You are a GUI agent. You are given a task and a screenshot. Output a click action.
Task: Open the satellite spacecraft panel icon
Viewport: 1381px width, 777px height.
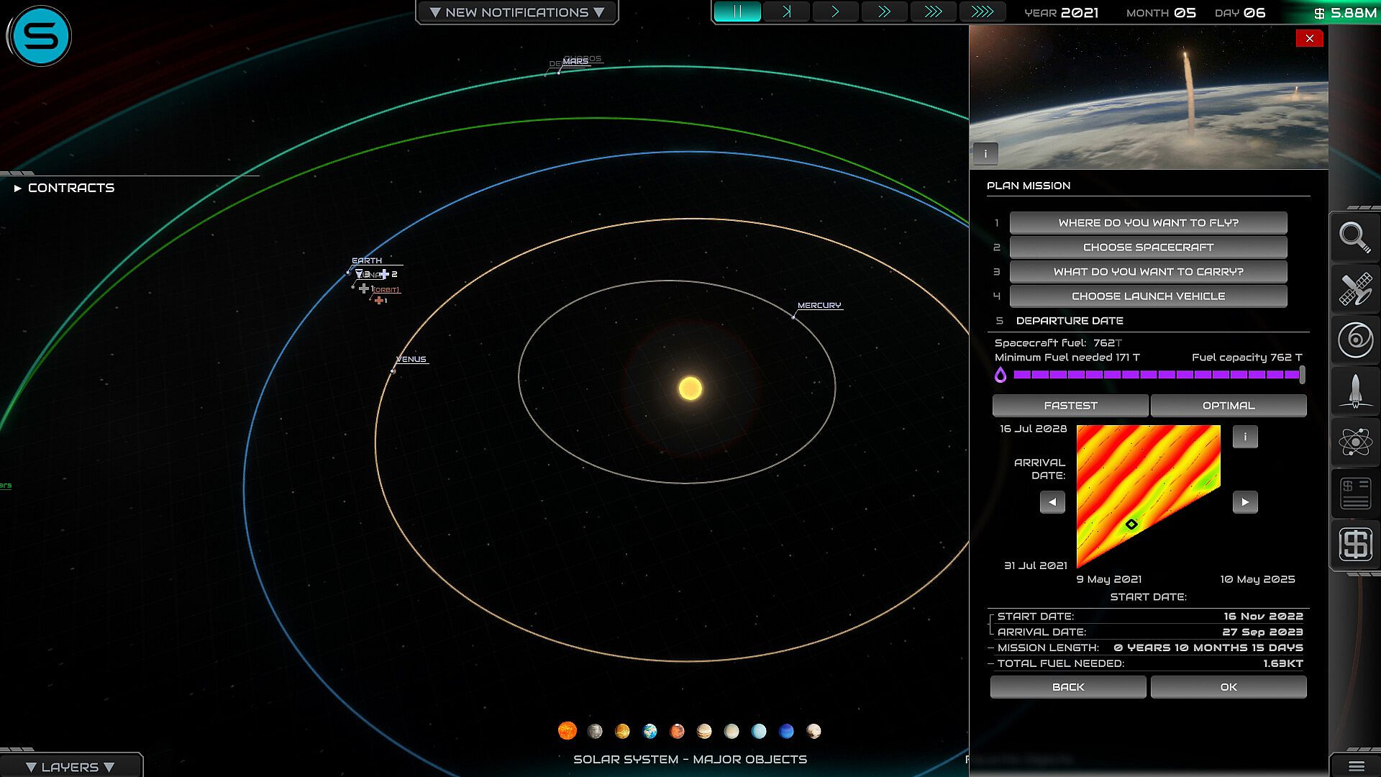tap(1355, 288)
